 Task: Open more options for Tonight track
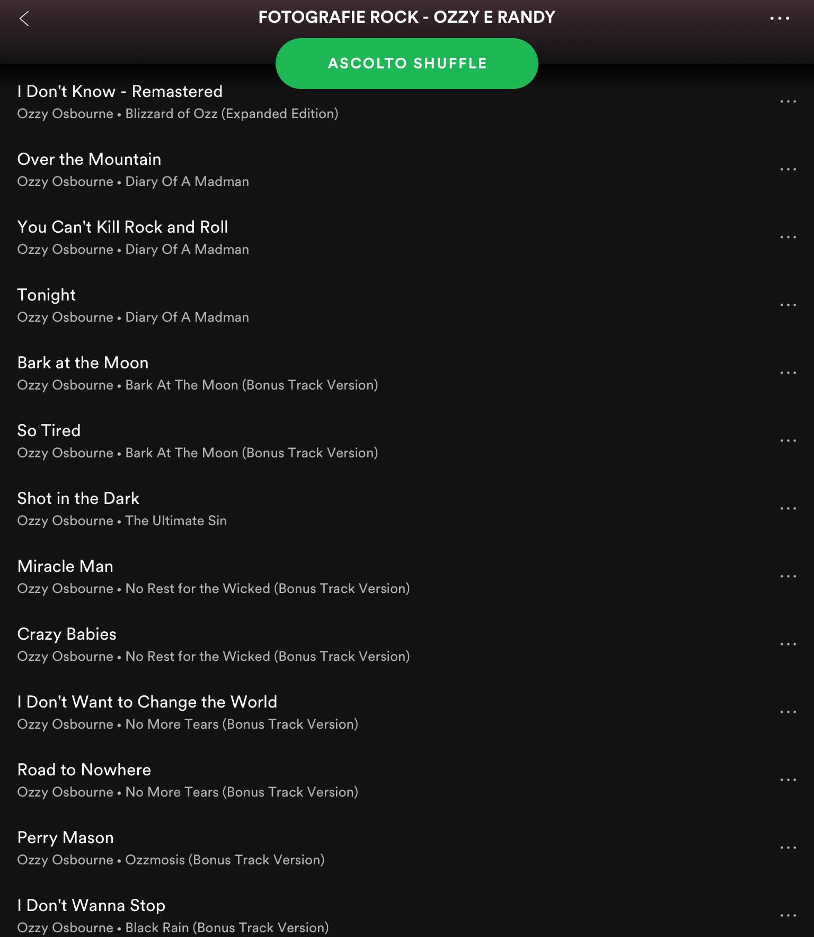click(x=788, y=305)
